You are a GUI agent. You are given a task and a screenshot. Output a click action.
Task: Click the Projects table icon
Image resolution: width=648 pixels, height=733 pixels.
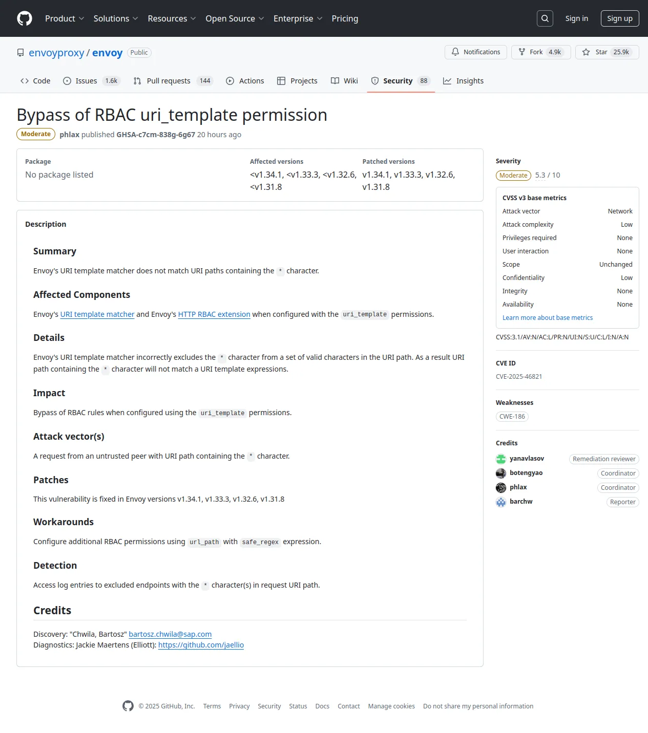(281, 81)
